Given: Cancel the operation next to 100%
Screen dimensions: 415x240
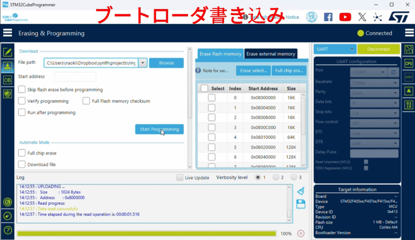Looking at the screenshot, I should click(301, 234).
